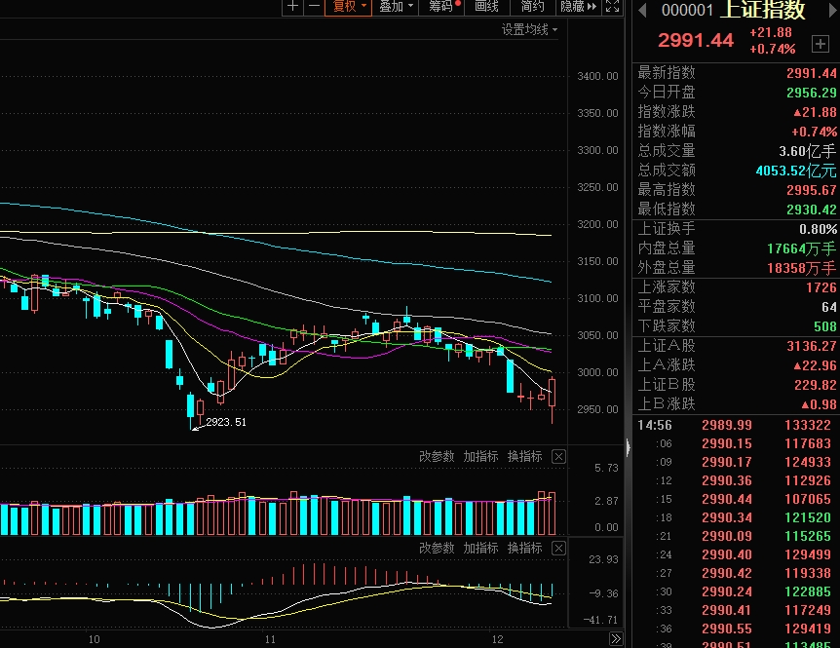The height and width of the screenshot is (648, 840).
Task: Click the 总成交量 value 3.60亿手
Action: [x=807, y=151]
